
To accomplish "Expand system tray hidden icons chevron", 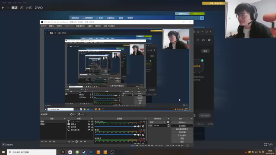I will point(246,152).
